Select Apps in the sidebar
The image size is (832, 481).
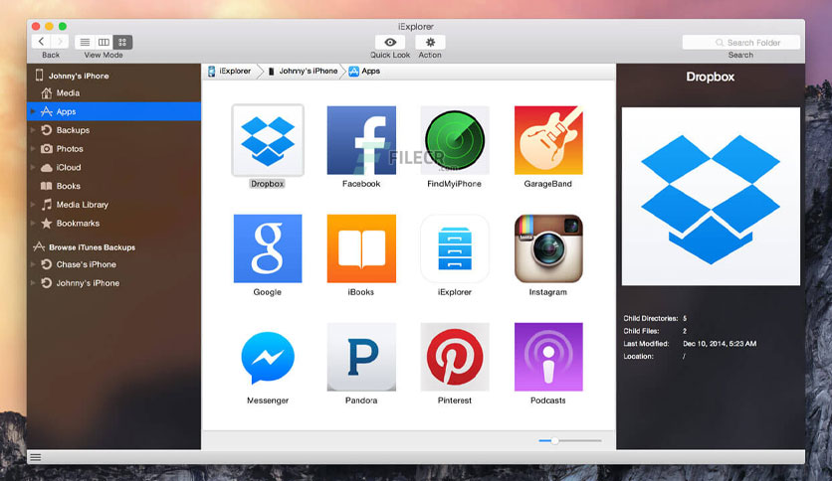tap(113, 111)
